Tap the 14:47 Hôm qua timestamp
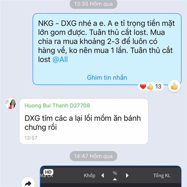 (93, 156)
